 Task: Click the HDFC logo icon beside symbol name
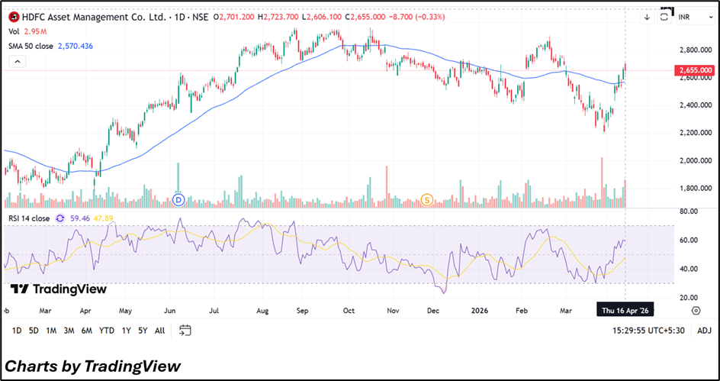(x=13, y=16)
